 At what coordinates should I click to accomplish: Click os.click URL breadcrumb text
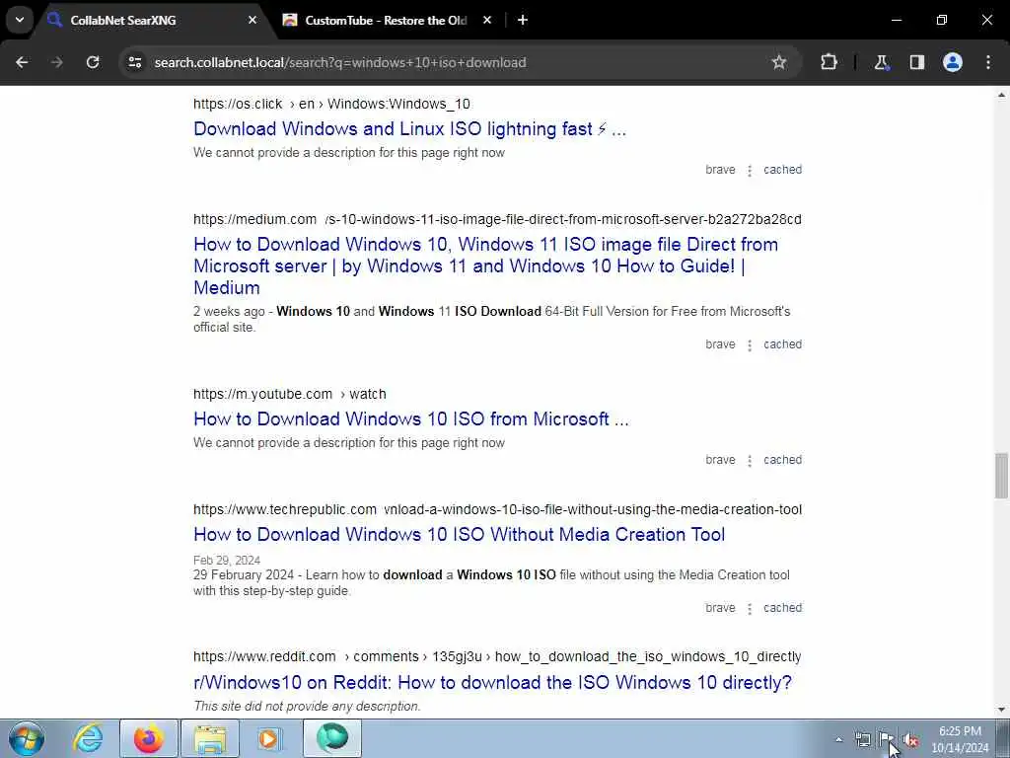[331, 104]
